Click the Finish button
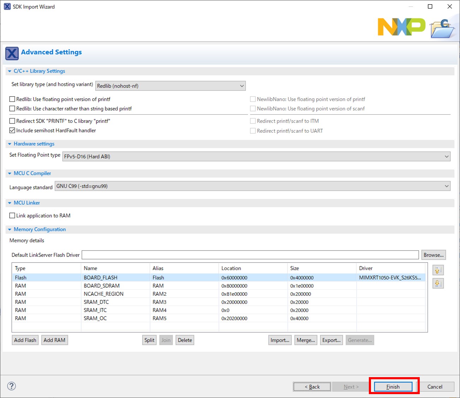Image resolution: width=460 pixels, height=398 pixels. (393, 387)
